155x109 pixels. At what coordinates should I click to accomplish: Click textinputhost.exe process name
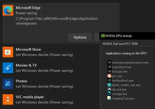[x=123, y=81]
